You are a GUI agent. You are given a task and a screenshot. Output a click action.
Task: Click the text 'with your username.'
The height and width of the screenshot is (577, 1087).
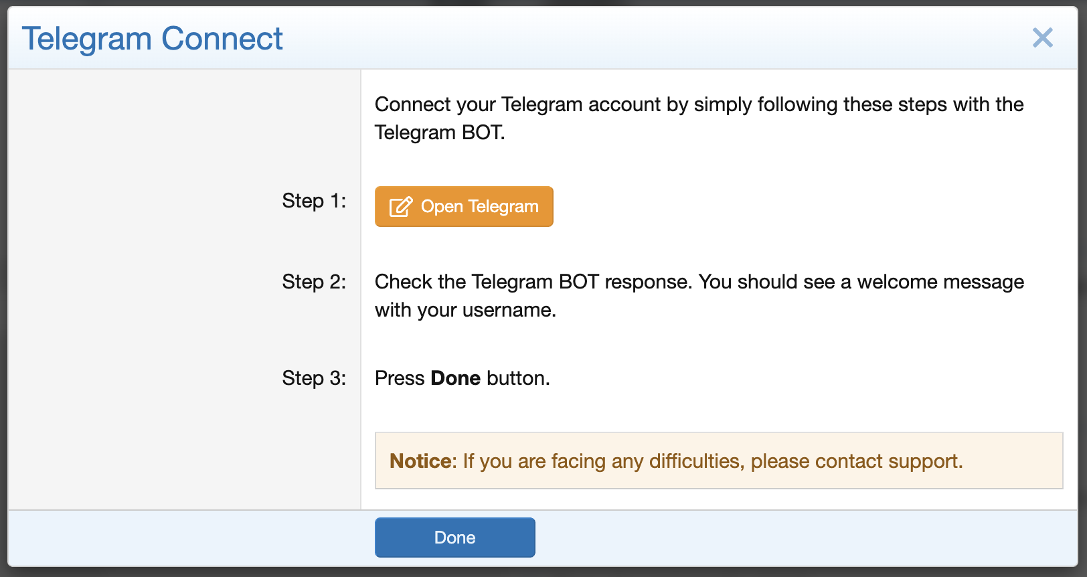click(465, 310)
